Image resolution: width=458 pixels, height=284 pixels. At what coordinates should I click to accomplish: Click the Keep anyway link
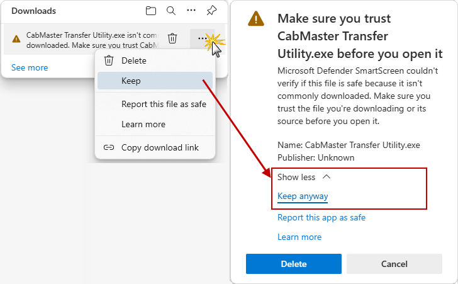[x=303, y=196]
